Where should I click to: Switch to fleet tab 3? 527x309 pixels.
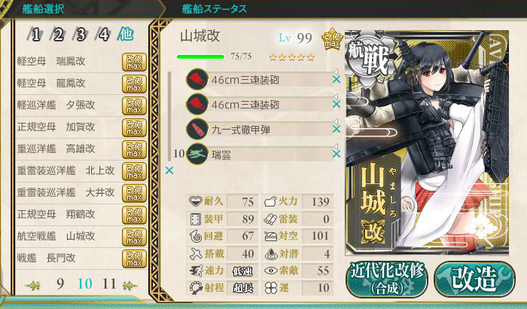(x=81, y=35)
